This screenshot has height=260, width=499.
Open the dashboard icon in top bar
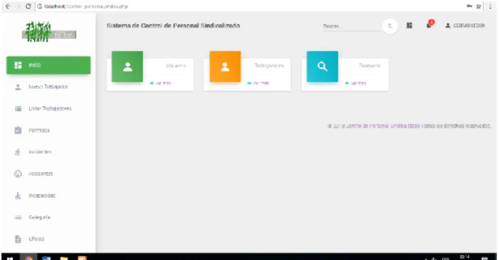click(x=410, y=25)
